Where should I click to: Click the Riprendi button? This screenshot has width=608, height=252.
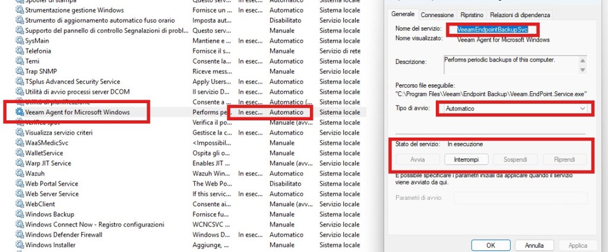(565, 160)
